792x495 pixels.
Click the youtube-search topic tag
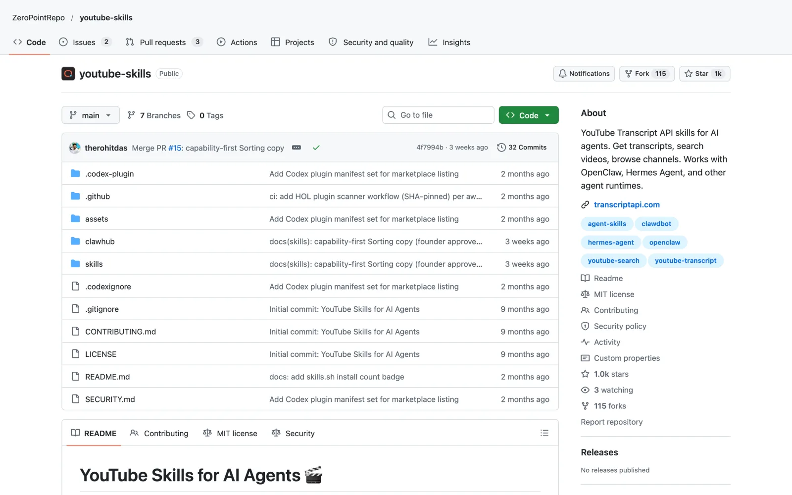[613, 261]
